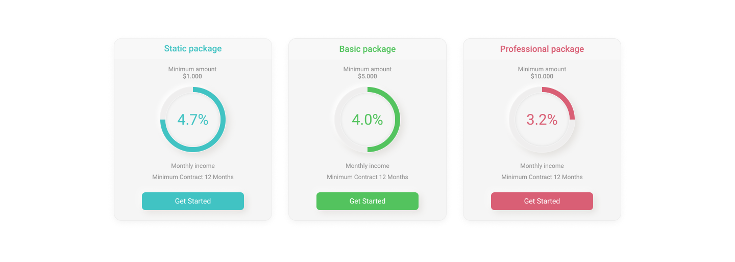735x262 pixels.
Task: Click Minimum Contract 12 Months in Professional card
Action: (x=542, y=177)
